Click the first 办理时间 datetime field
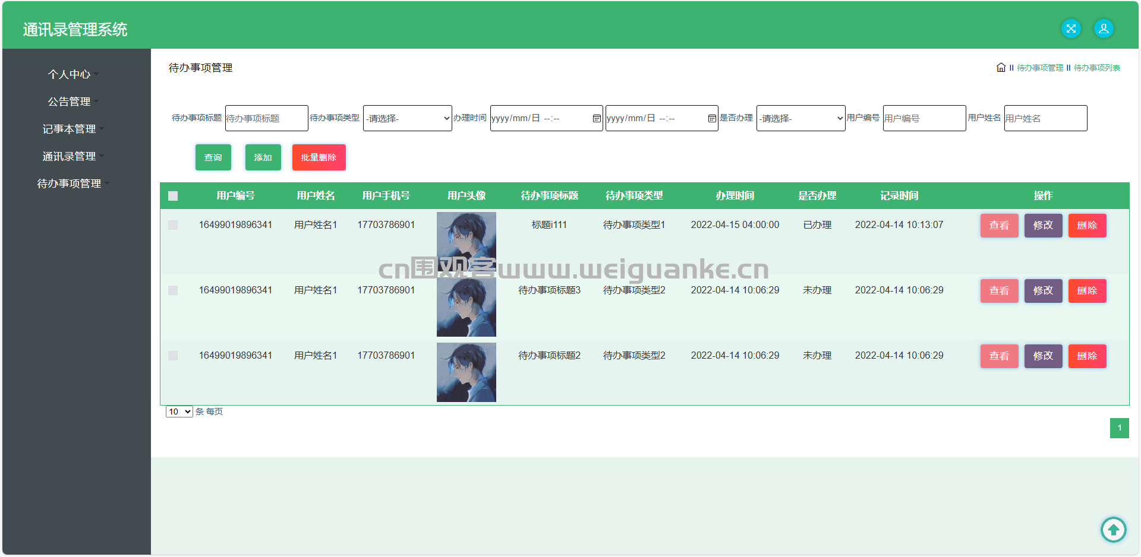The width and height of the screenshot is (1141, 557). (547, 118)
